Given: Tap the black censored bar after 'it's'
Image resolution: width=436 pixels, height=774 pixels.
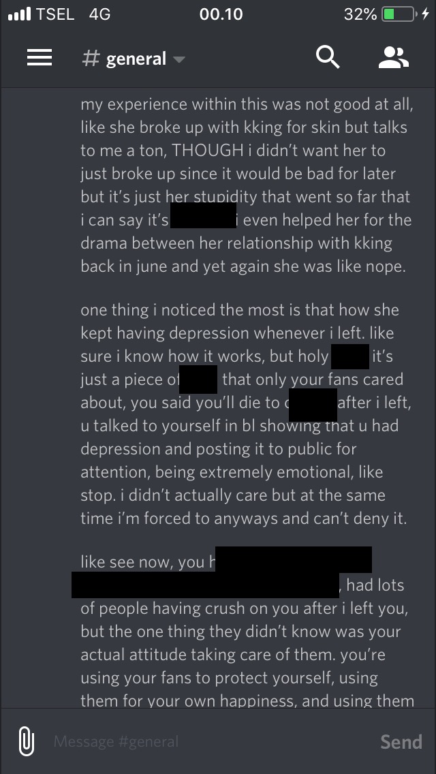Looking at the screenshot, I should point(203,215).
